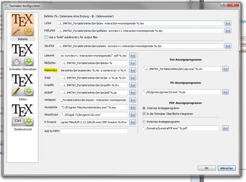Close the Texmaker konfigurieren dialog
The image size is (246, 182).
click(x=233, y=5)
